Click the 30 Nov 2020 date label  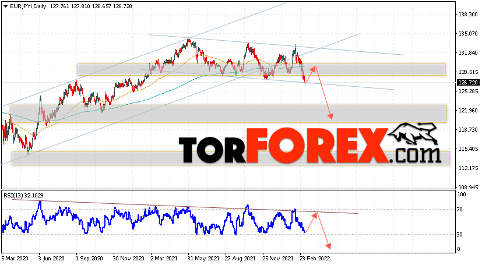pos(128,258)
